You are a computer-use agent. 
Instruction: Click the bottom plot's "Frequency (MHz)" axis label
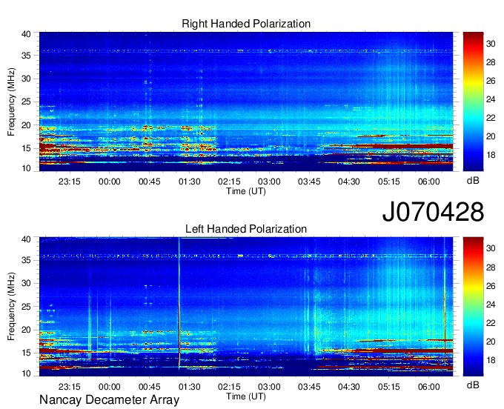[x=11, y=307]
